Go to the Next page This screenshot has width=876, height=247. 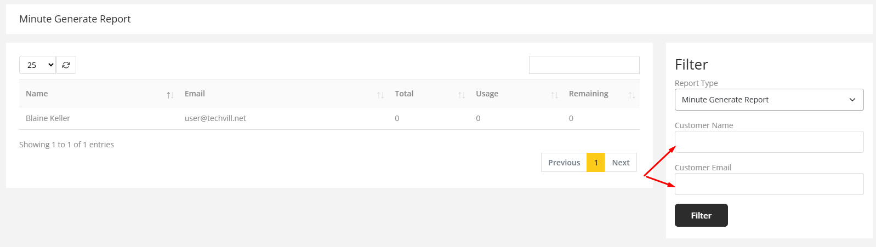pyautogui.click(x=621, y=163)
